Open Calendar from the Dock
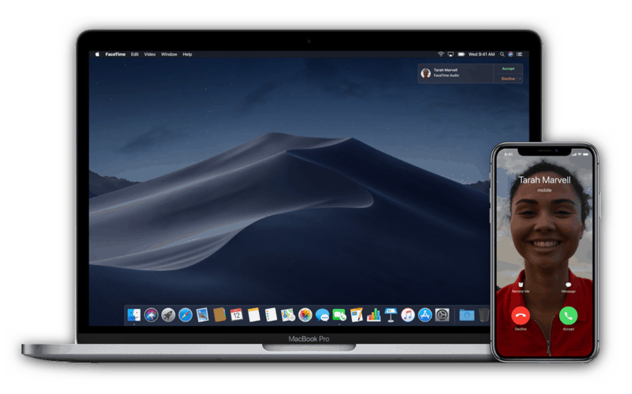The image size is (632, 394). coord(237,315)
